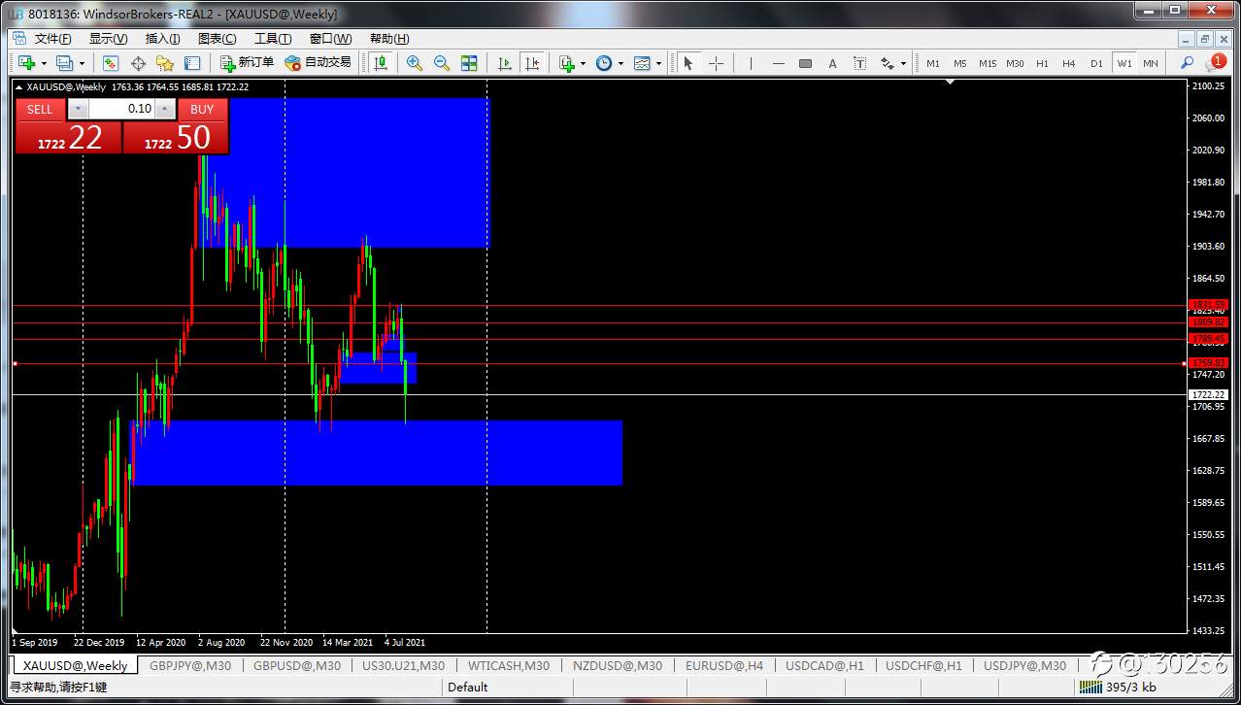
Task: Tile chart windows icon
Action: tap(469, 63)
